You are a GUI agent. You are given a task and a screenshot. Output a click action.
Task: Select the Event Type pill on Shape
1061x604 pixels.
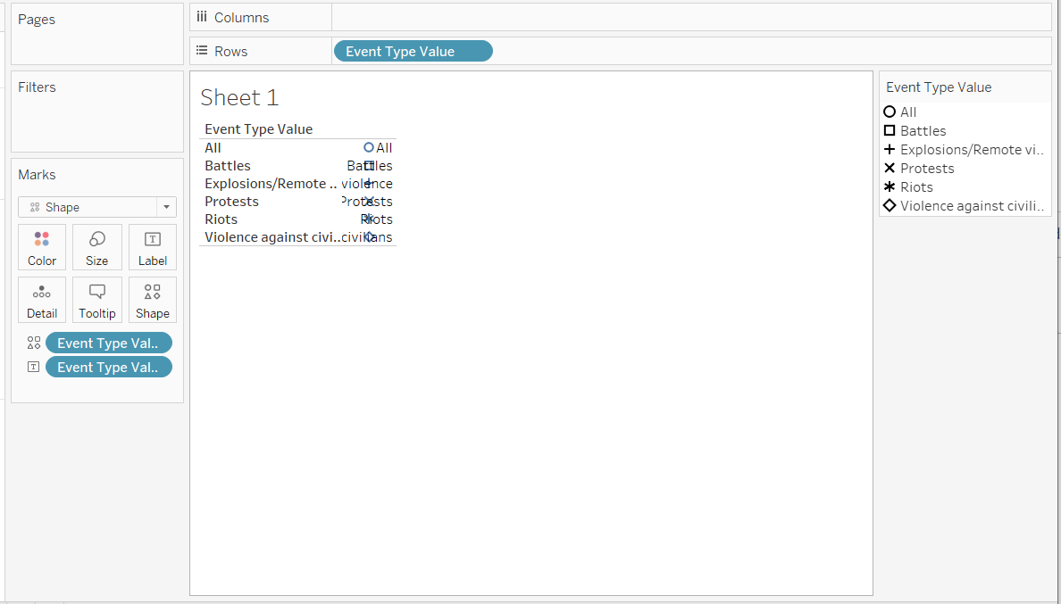tap(108, 343)
